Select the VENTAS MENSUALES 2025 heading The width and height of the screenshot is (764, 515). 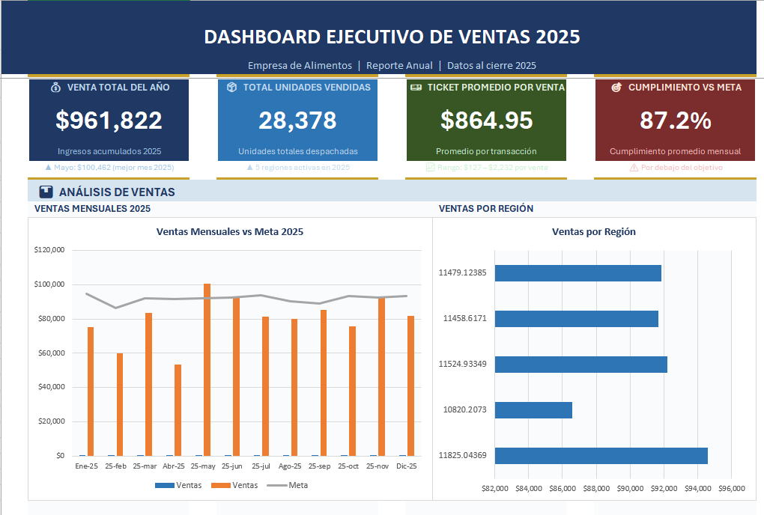coord(93,208)
